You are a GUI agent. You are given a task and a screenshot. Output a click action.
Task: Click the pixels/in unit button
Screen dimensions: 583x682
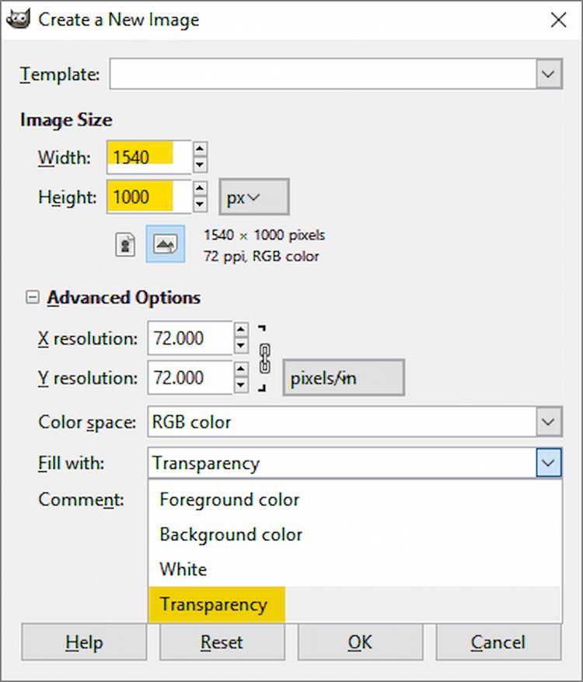pyautogui.click(x=344, y=378)
